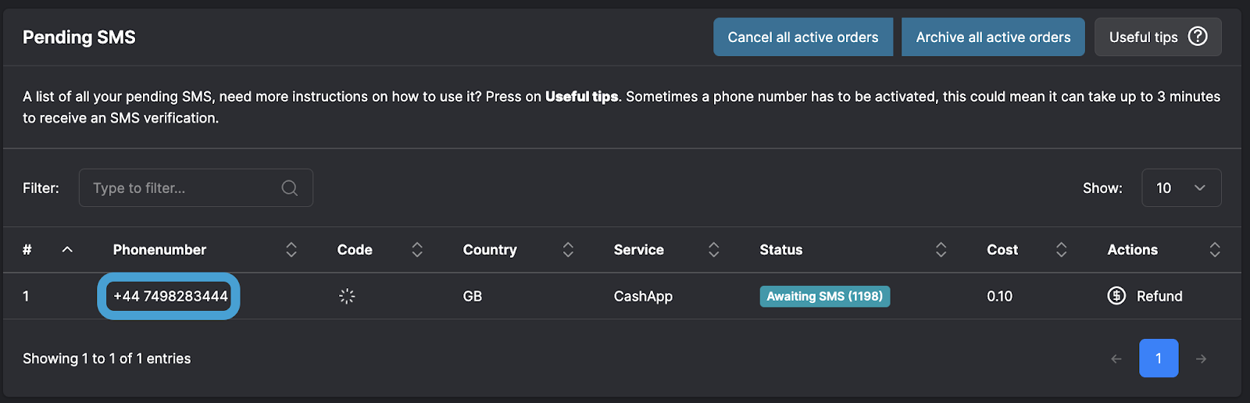The image size is (1250, 403).
Task: Toggle sort on the # column caret
Action: tap(67, 250)
